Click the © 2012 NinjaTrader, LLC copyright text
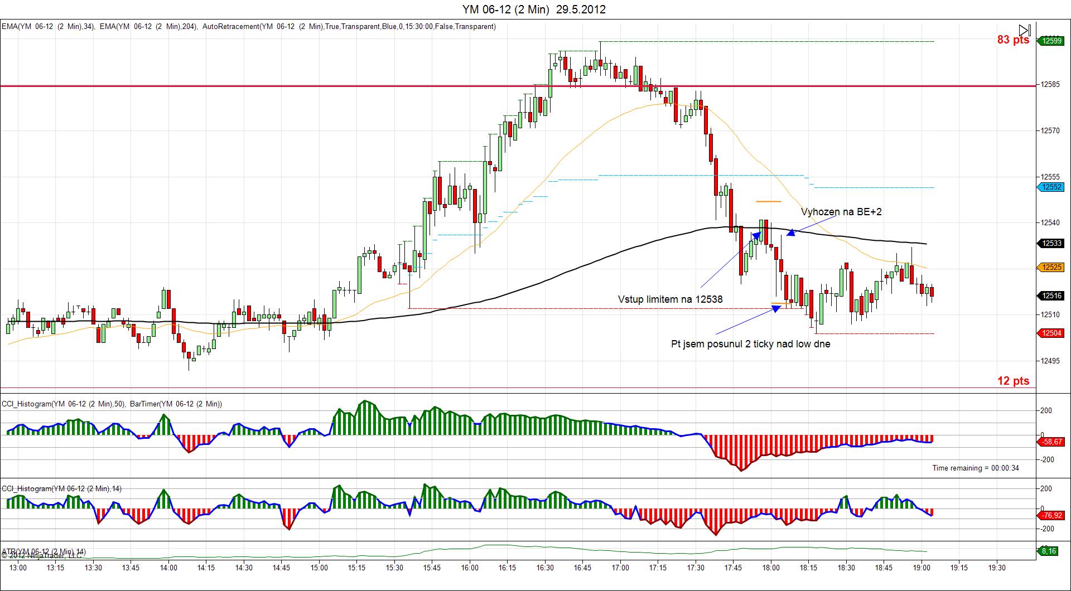This screenshot has width=1071, height=591. (x=42, y=555)
